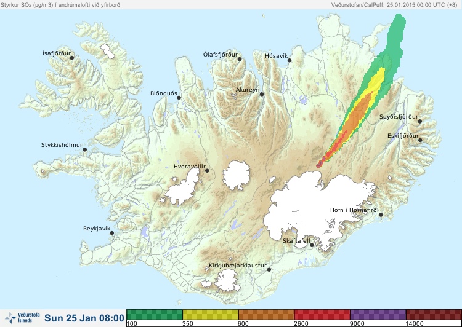Select the red 2600 legend swatch
The height and width of the screenshot is (327, 462).
322,315
